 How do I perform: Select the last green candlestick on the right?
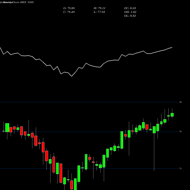[172, 115]
